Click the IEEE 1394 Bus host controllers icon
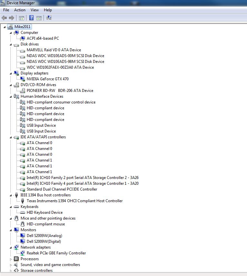The width and height of the screenshot is (247, 276). pyautogui.click(x=16, y=195)
